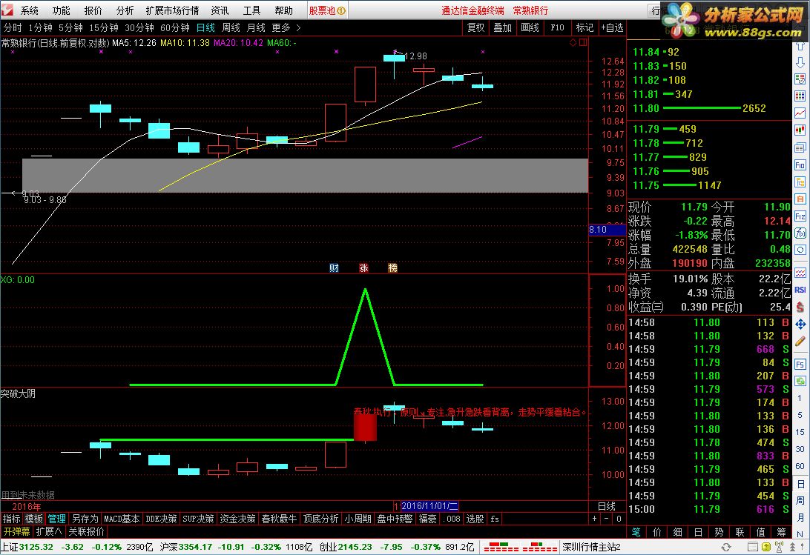Open the line trend chart icon
The width and height of the screenshot is (810, 555).
[800, 113]
